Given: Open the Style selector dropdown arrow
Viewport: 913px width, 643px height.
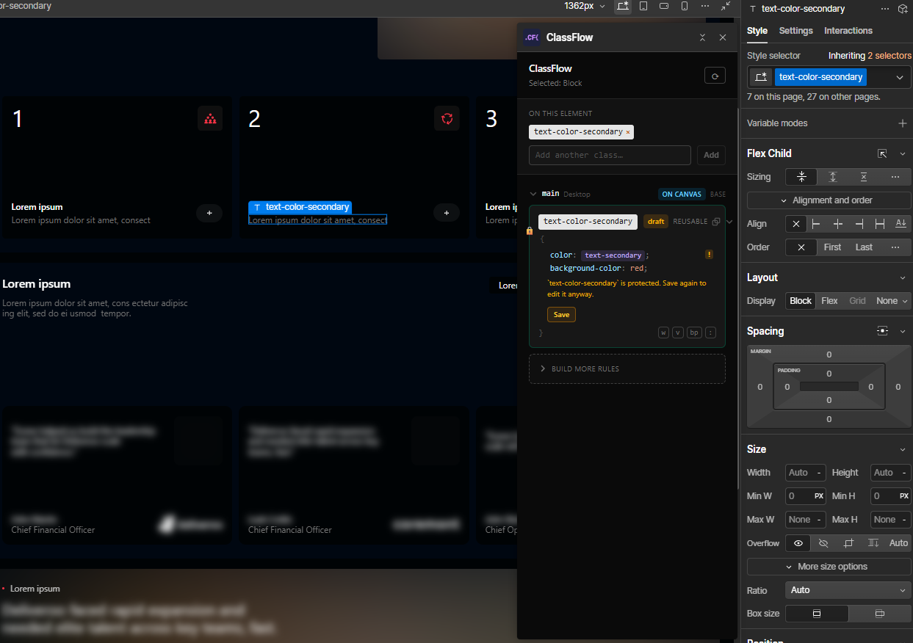Looking at the screenshot, I should (x=900, y=77).
